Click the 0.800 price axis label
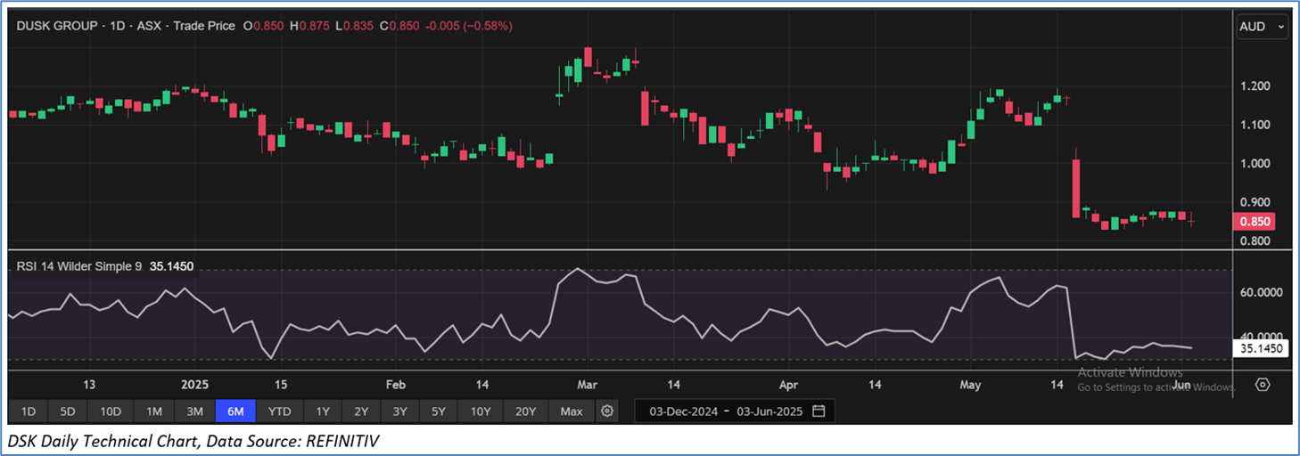 coord(1257,241)
